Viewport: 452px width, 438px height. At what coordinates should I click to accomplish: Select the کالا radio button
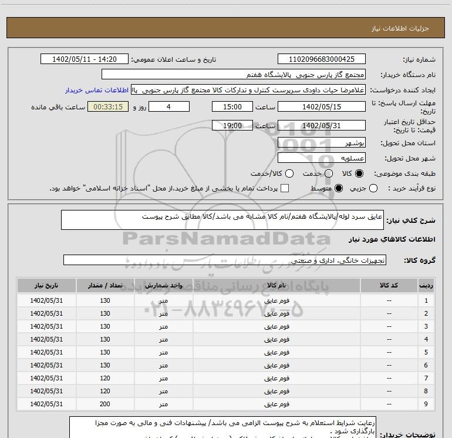(x=359, y=173)
